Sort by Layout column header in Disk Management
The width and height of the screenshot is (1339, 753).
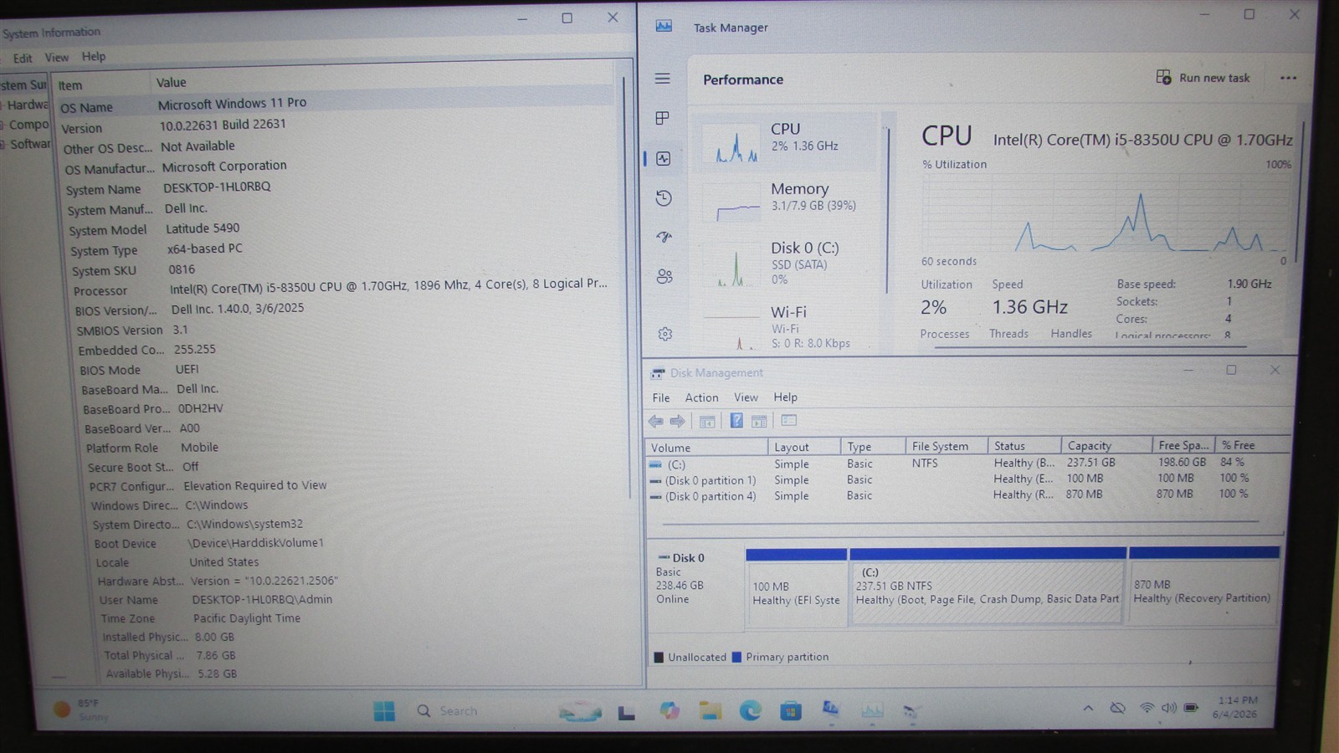tap(803, 447)
